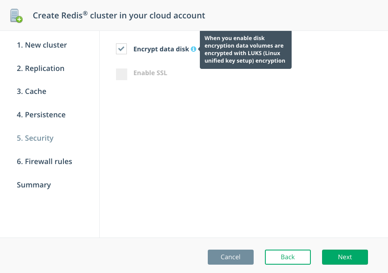Select the Security step

point(35,138)
